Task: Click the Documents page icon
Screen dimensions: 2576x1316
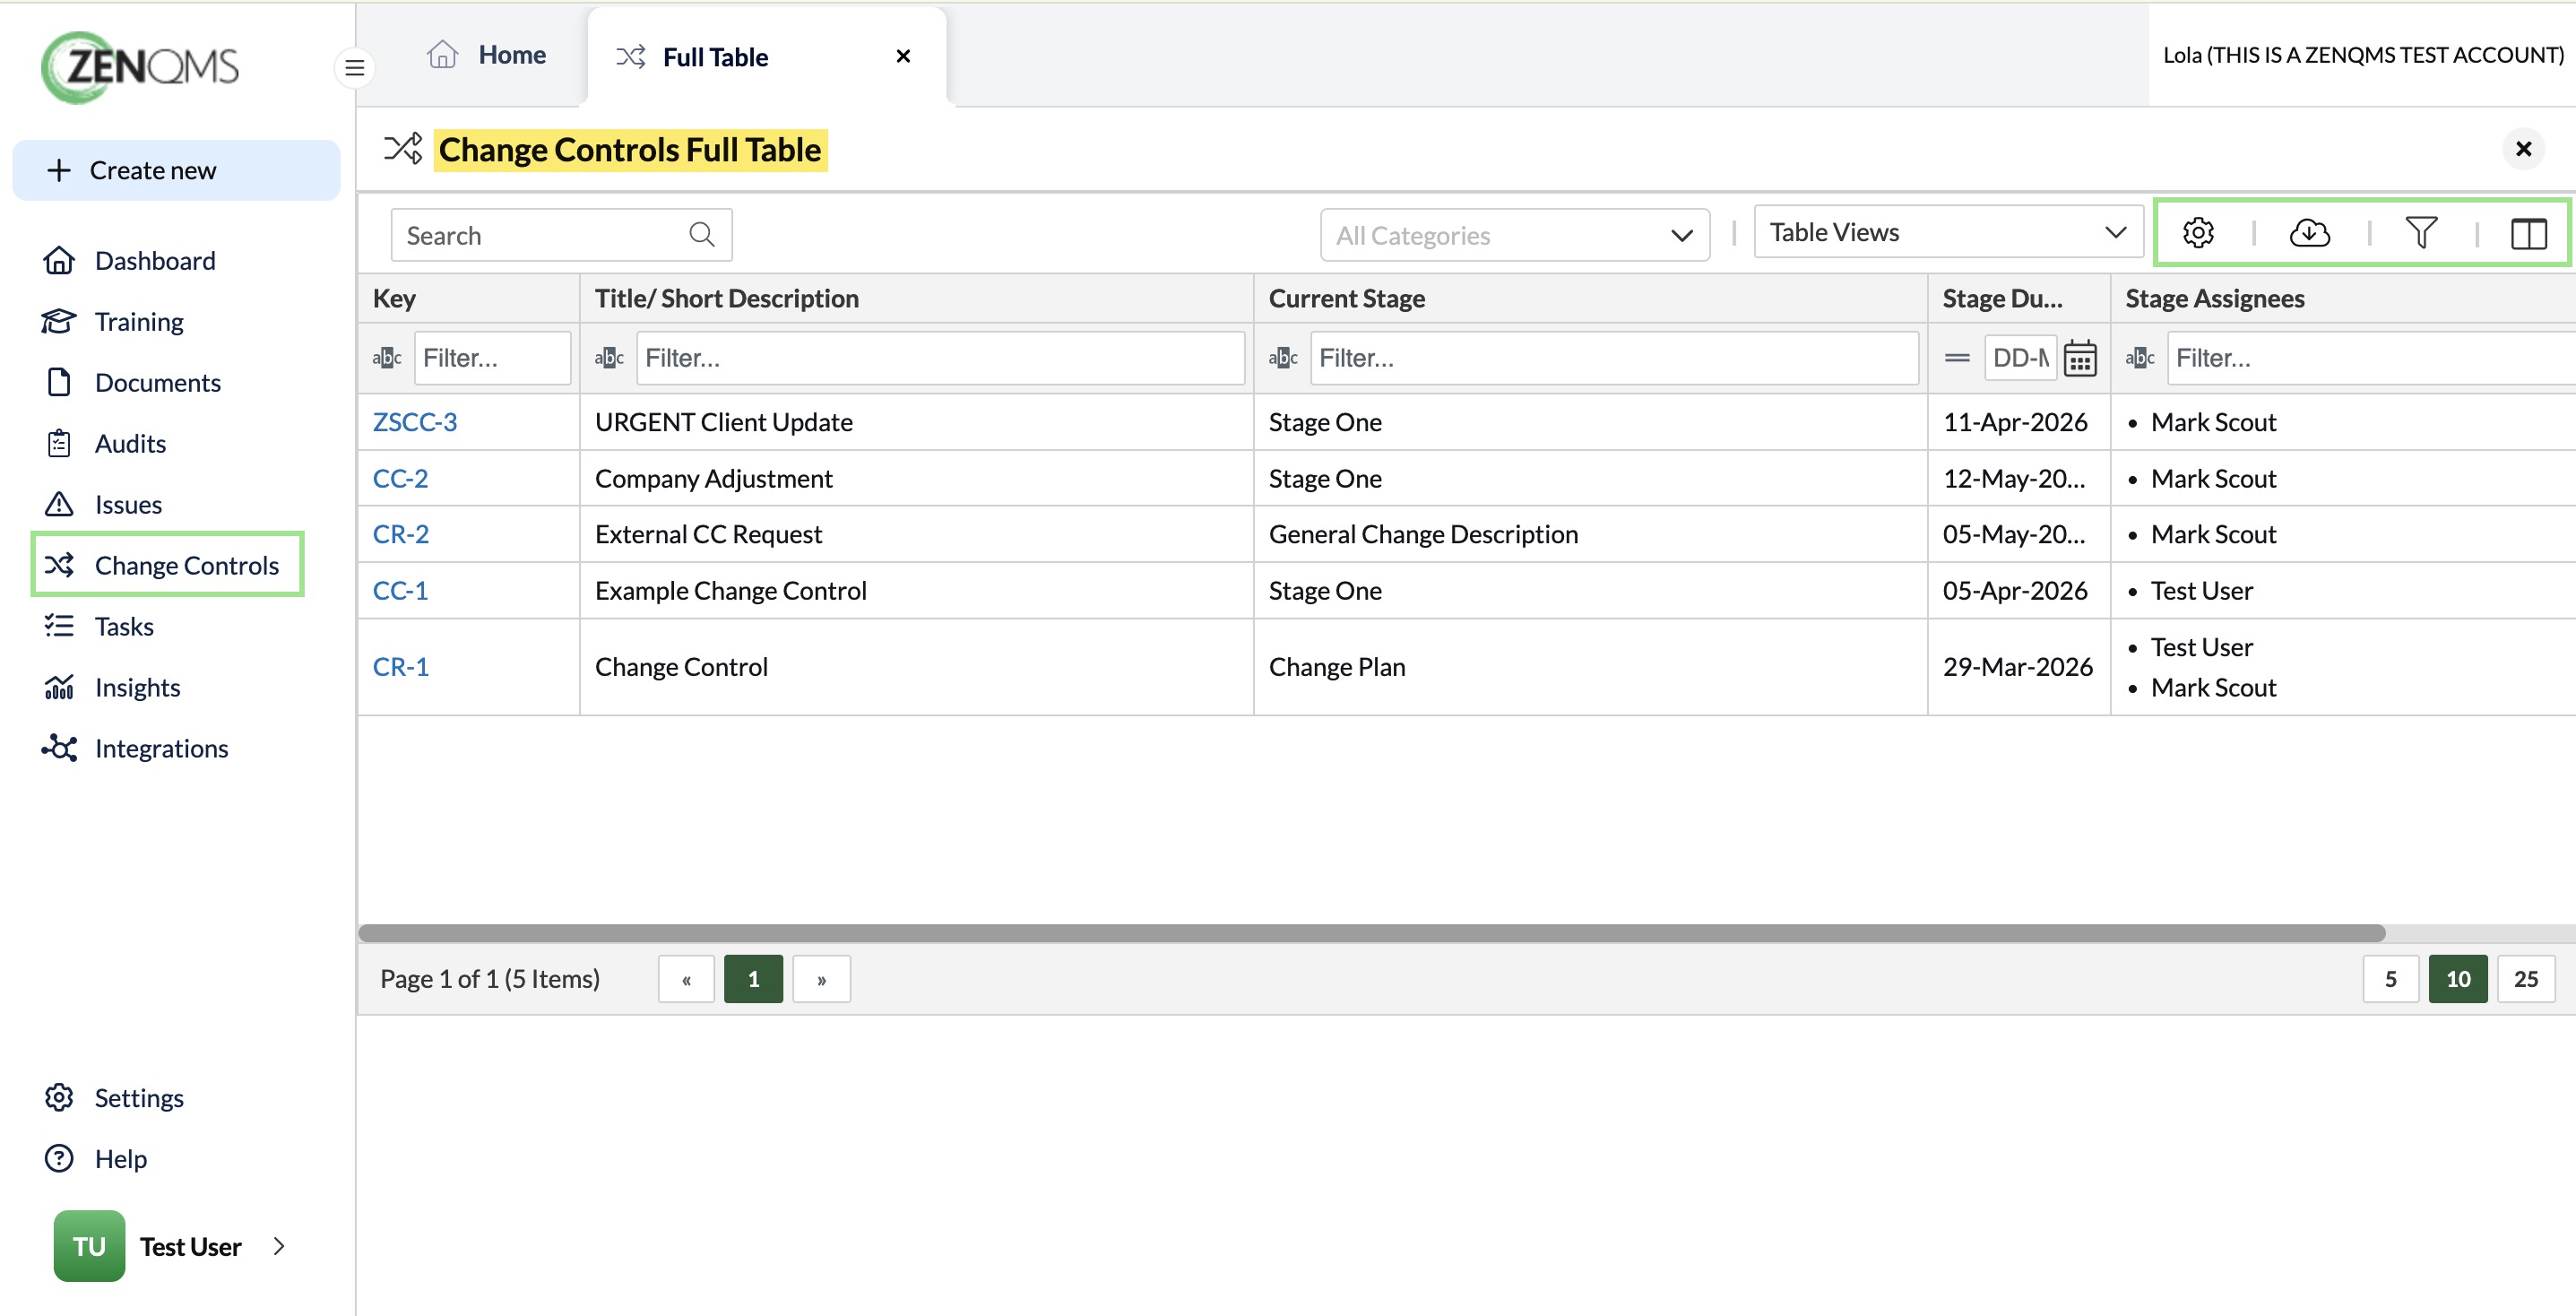Action: (59, 382)
